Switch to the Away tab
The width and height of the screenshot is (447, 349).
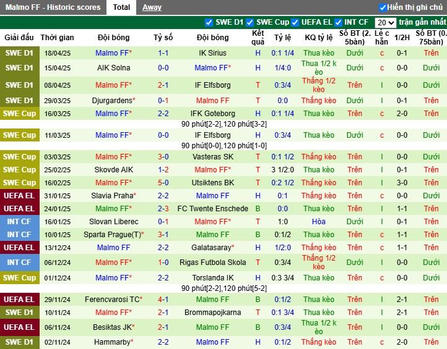(x=152, y=7)
